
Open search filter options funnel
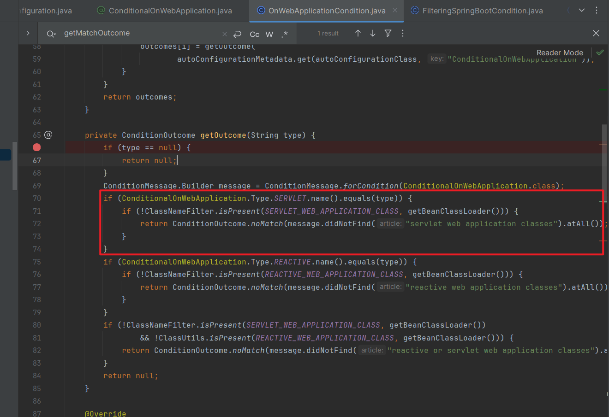[388, 33]
